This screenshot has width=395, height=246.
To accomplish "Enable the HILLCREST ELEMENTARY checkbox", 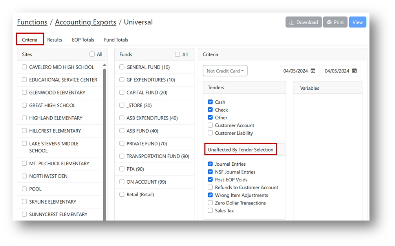I will tap(24, 131).
